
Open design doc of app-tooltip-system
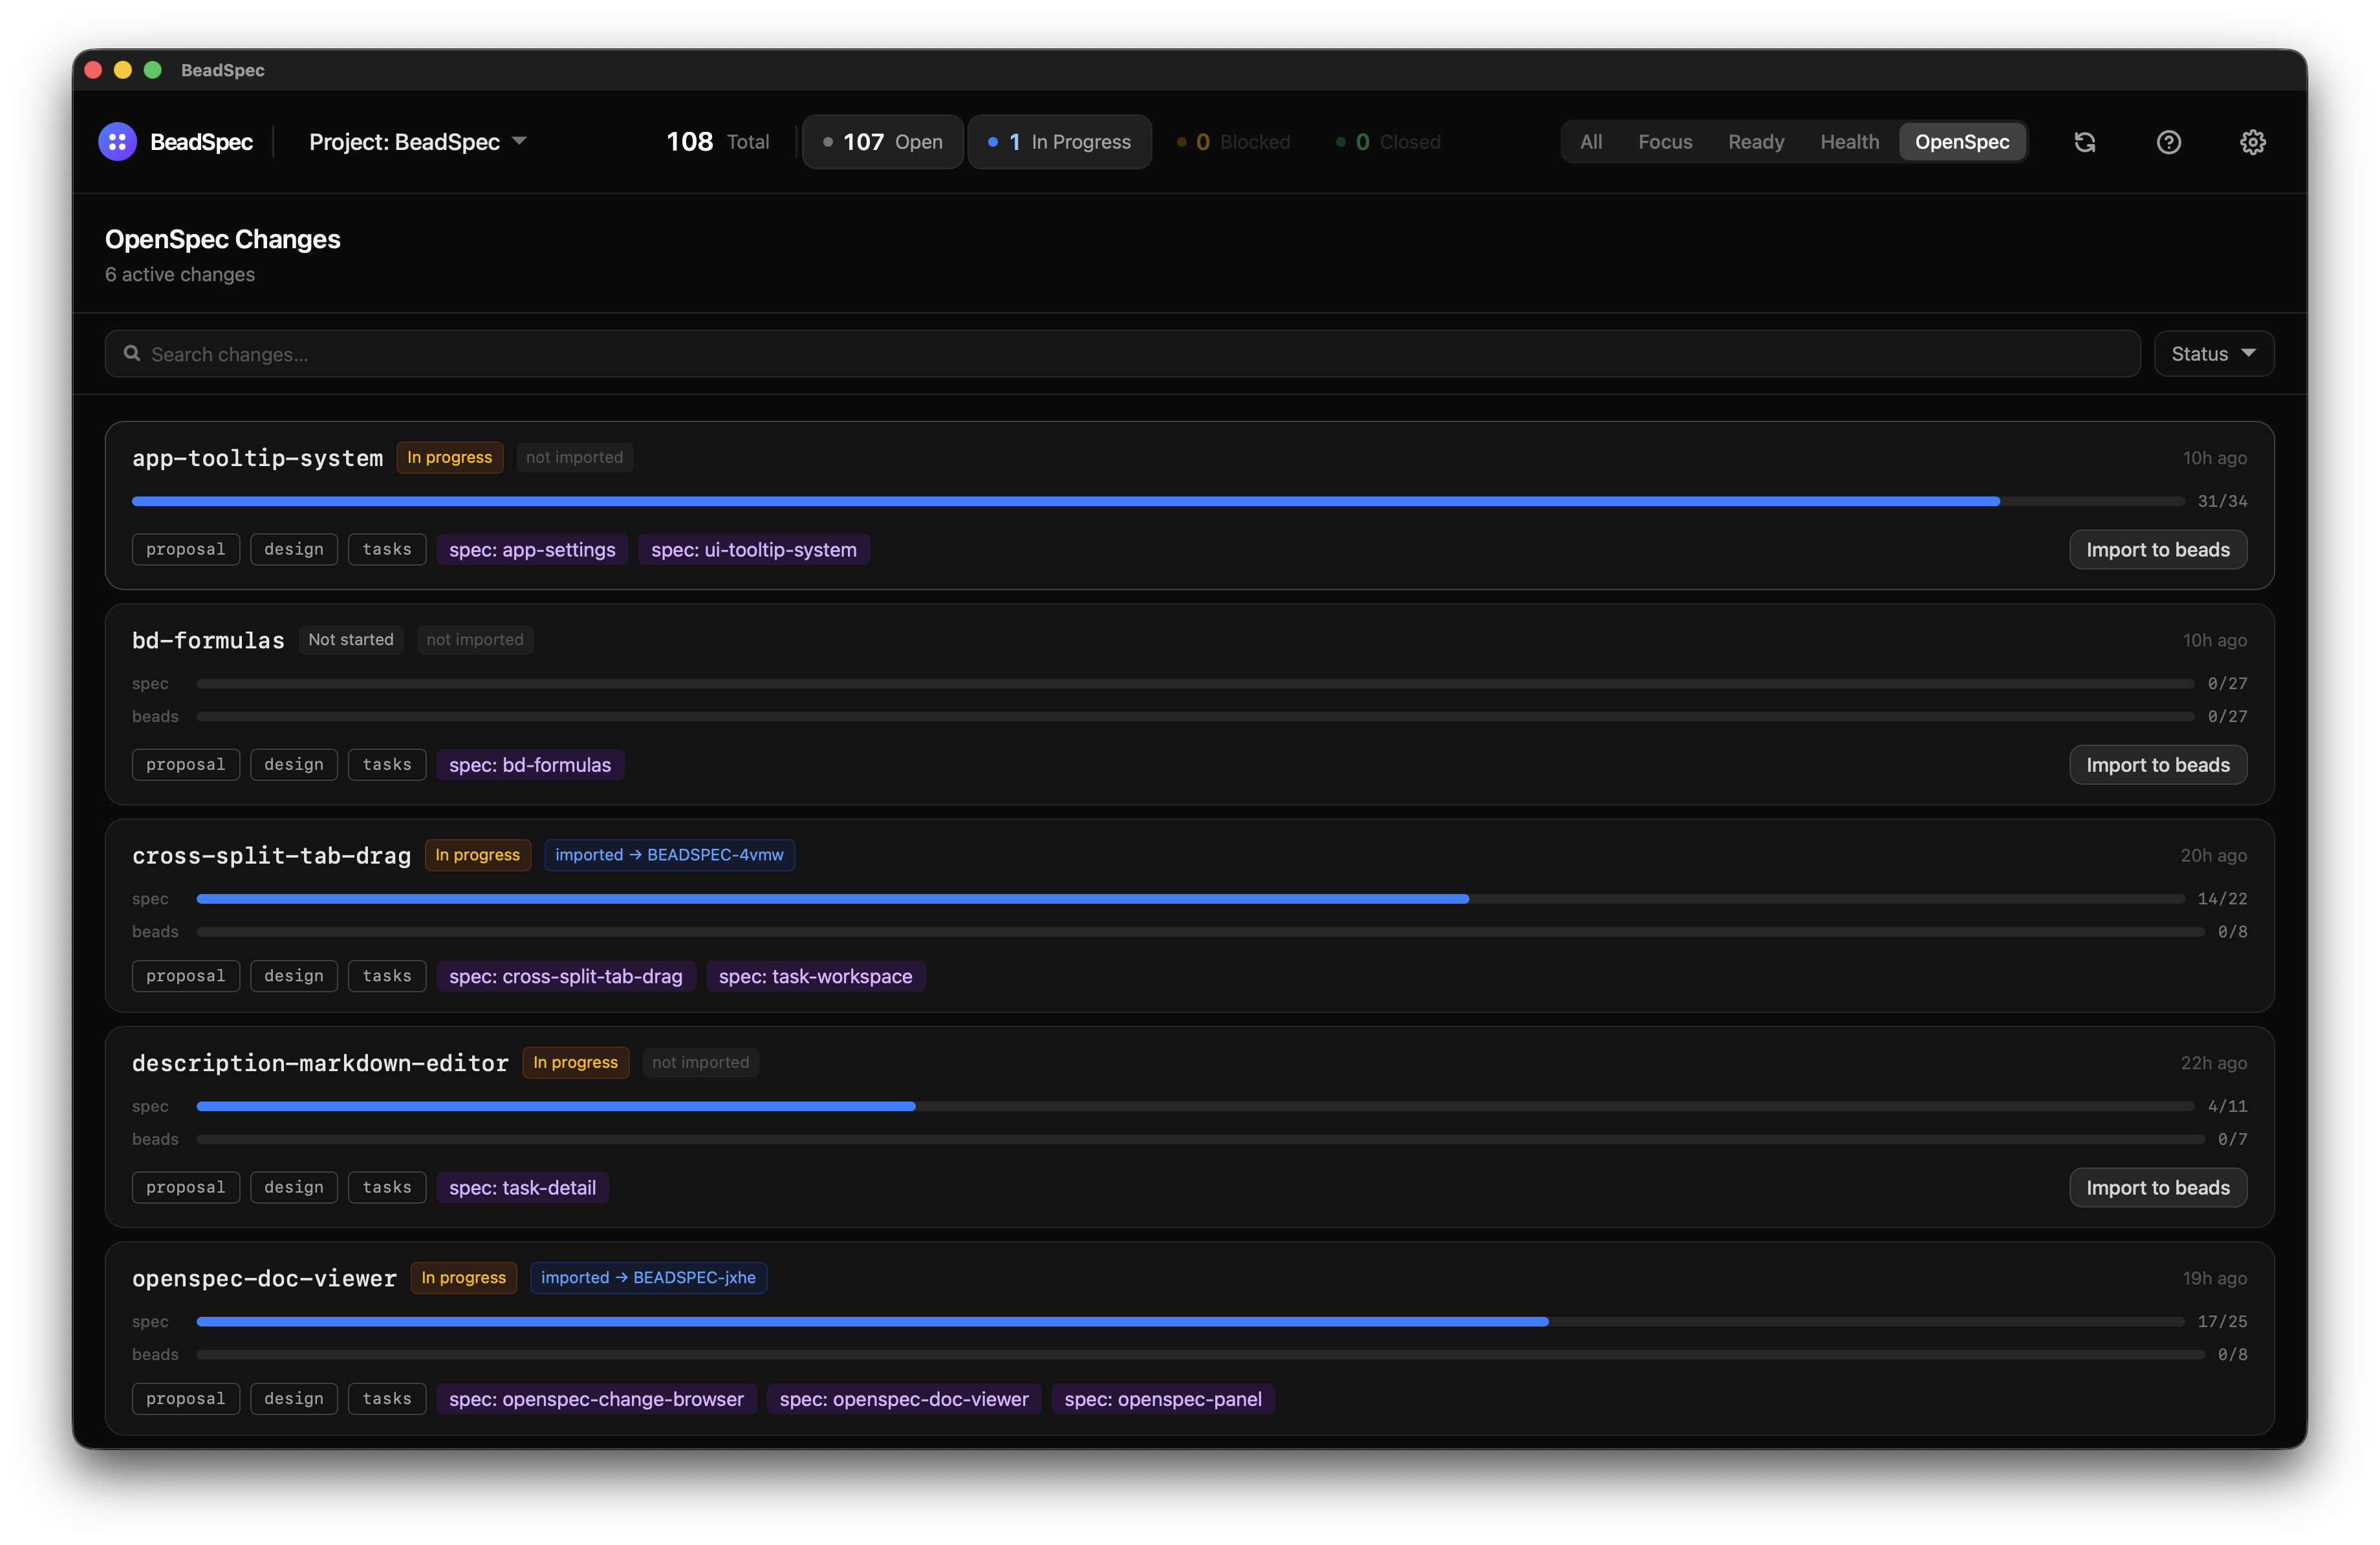pos(294,549)
